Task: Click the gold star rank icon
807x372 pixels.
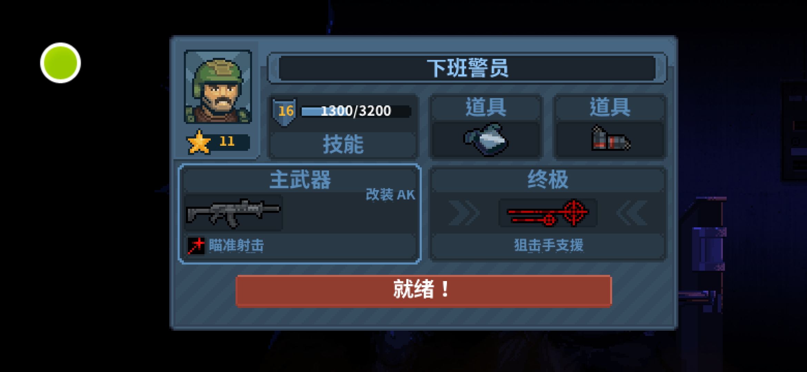Action: coord(199,142)
